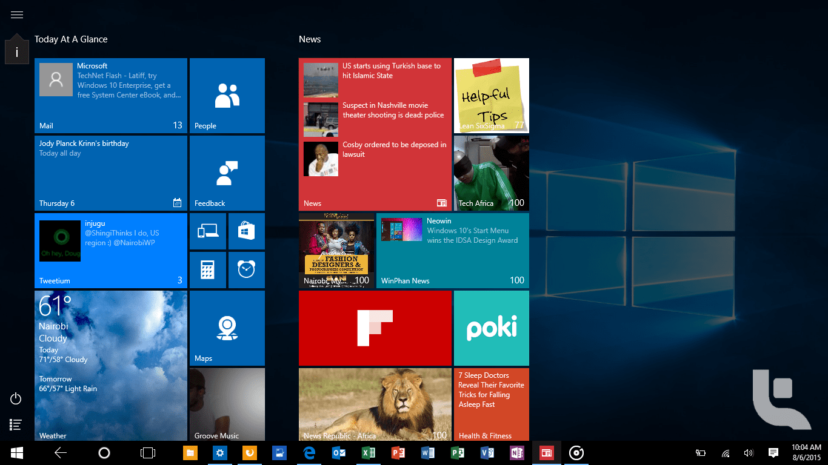The width and height of the screenshot is (828, 465).
Task: Open the News Republic - Africa lion tile
Action: [375, 404]
